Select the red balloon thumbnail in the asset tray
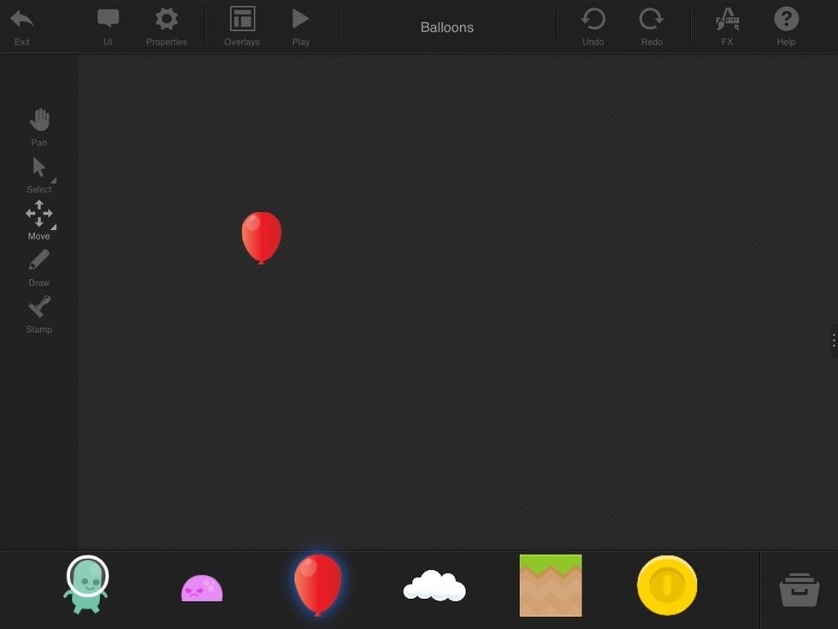Screen dimensions: 838x629 [318, 585]
